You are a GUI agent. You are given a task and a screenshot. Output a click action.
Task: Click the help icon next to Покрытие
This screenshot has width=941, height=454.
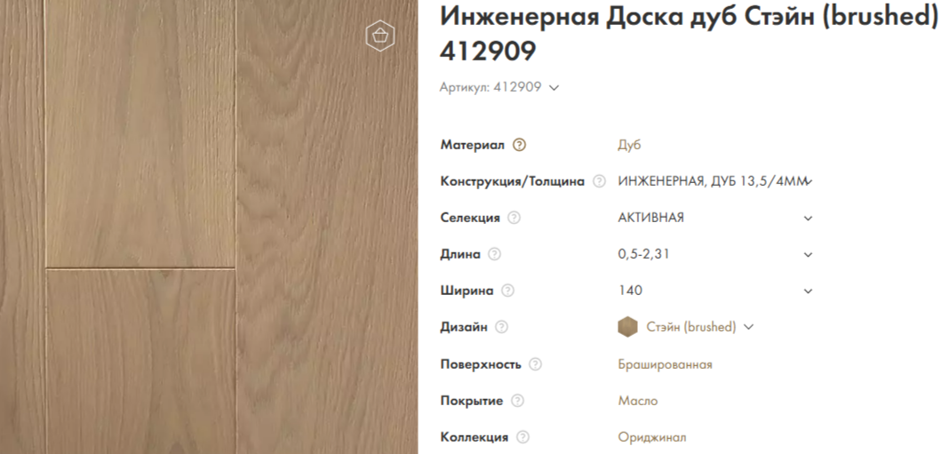[x=518, y=401]
